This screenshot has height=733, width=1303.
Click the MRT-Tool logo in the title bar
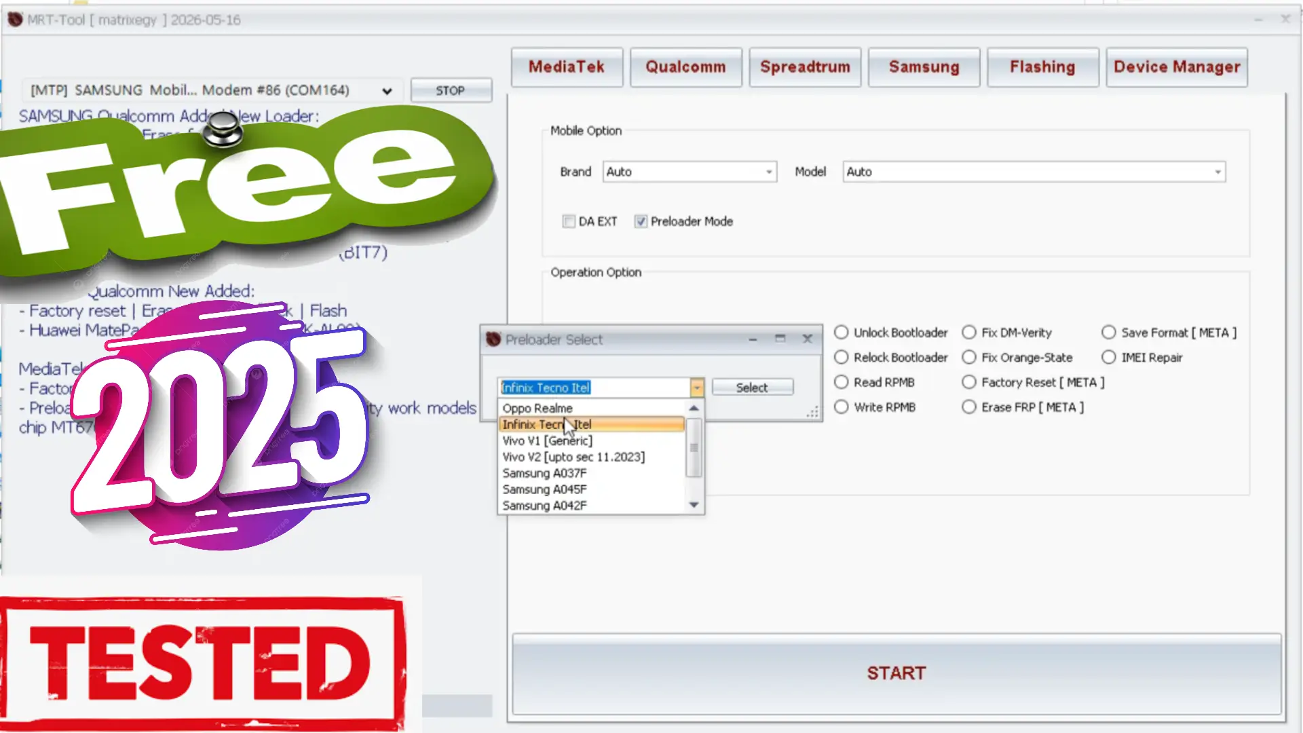coord(14,20)
